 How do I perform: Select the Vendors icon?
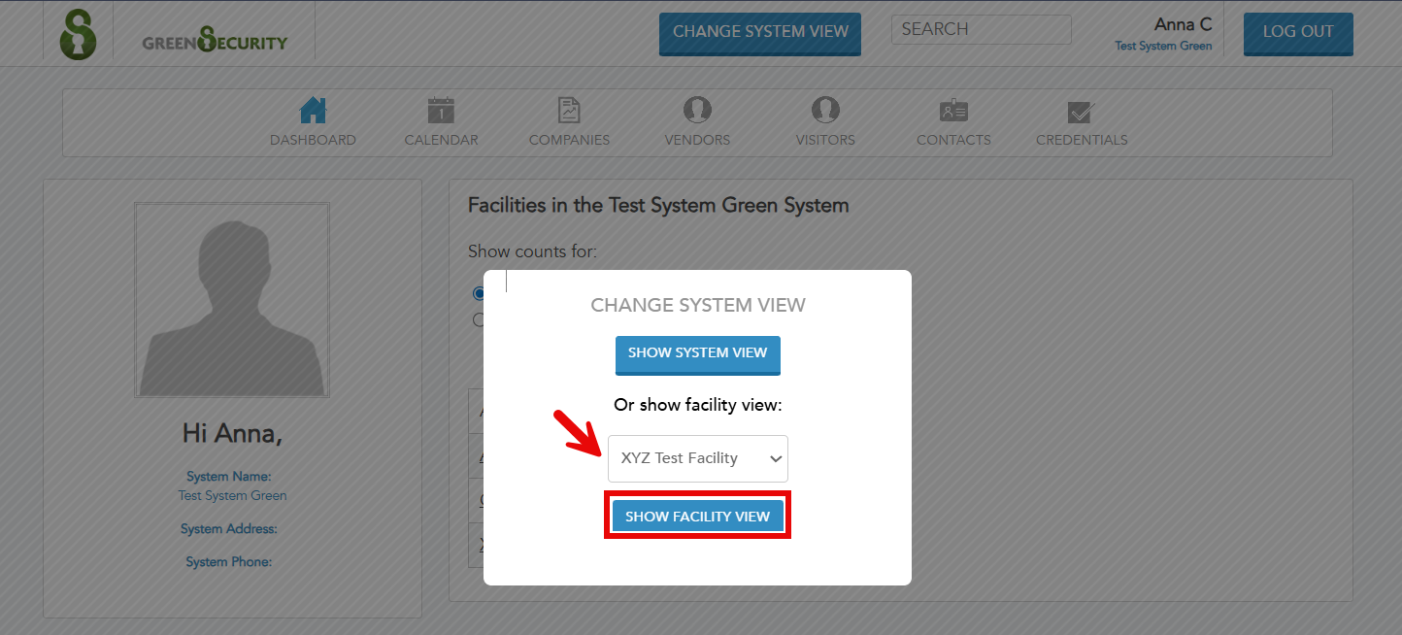(697, 111)
